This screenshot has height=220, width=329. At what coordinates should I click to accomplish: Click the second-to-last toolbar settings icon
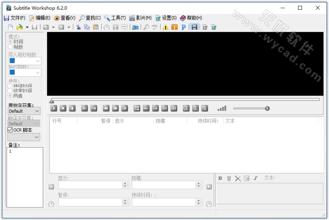click(x=205, y=27)
